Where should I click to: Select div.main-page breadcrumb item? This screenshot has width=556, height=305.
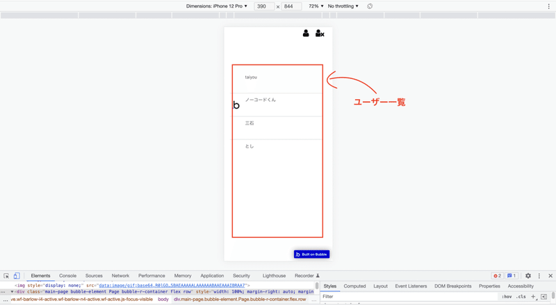click(240, 299)
